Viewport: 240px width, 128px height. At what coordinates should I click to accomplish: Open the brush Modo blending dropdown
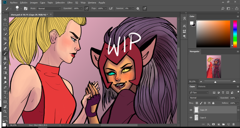click(49, 8)
